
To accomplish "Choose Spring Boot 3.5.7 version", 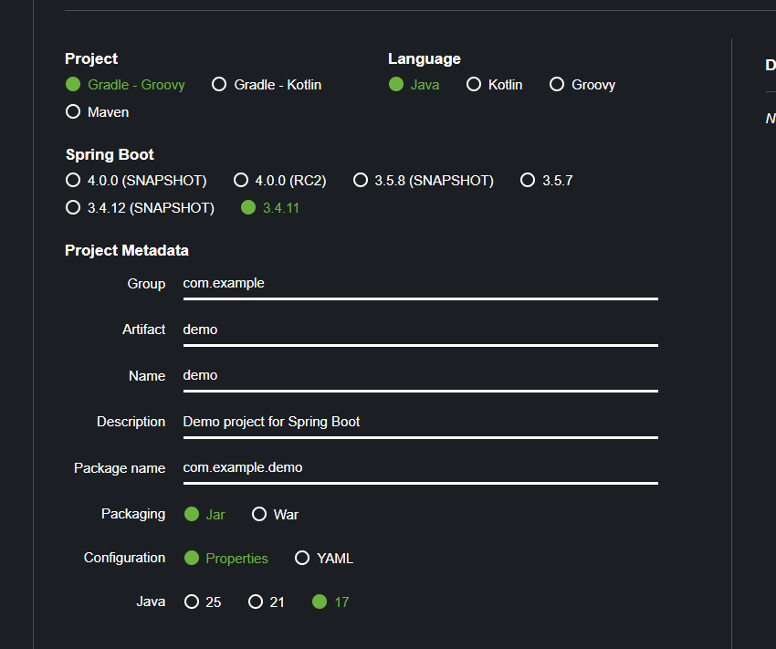I will pyautogui.click(x=547, y=181).
